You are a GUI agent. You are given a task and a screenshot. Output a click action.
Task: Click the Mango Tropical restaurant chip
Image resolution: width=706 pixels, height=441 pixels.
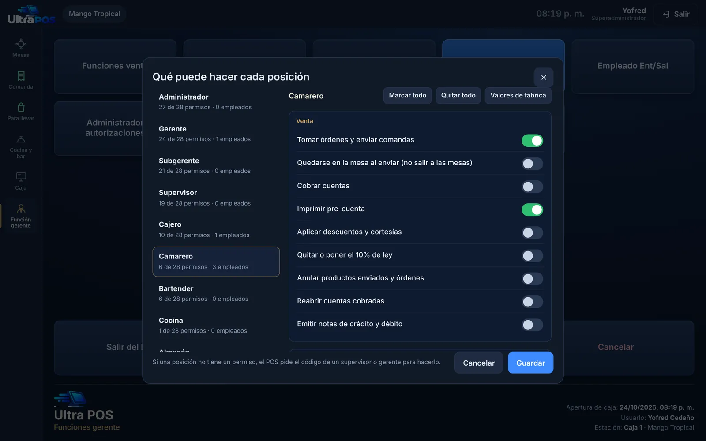pyautogui.click(x=94, y=14)
